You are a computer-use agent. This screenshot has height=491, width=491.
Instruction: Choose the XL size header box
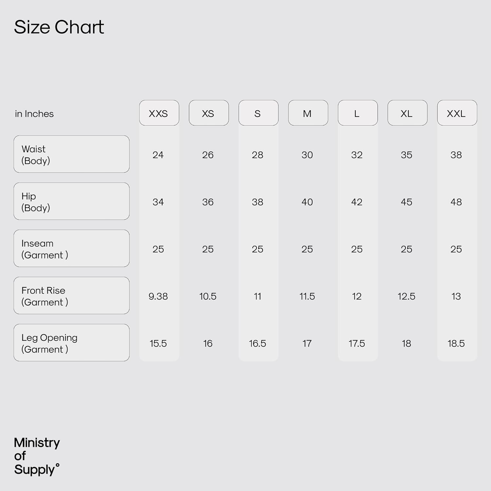click(407, 113)
